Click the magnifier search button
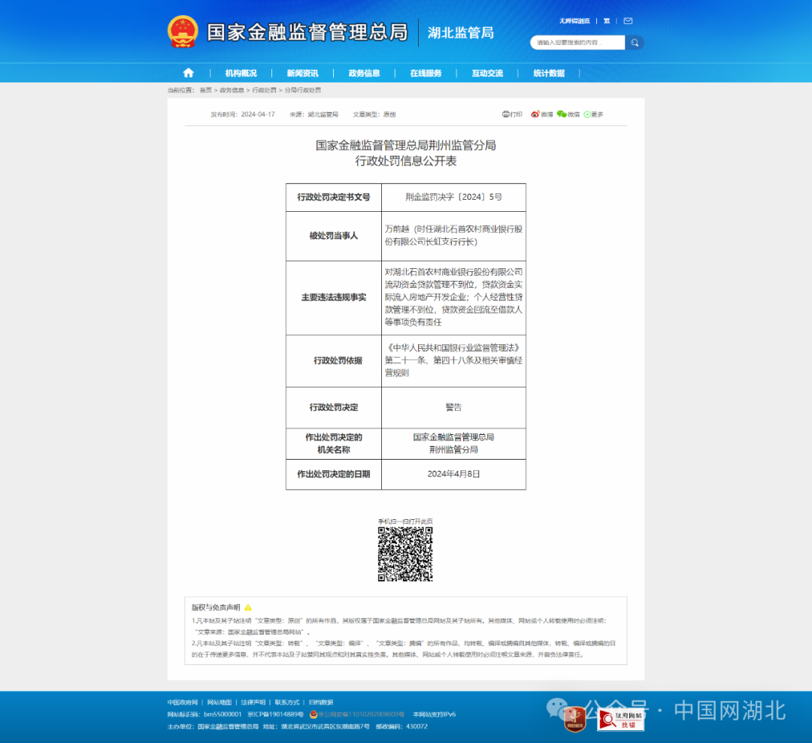The image size is (812, 743). click(635, 42)
